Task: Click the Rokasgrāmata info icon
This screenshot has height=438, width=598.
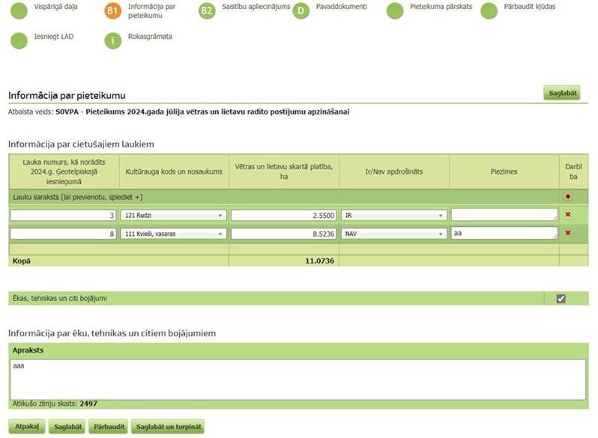Action: 112,40
